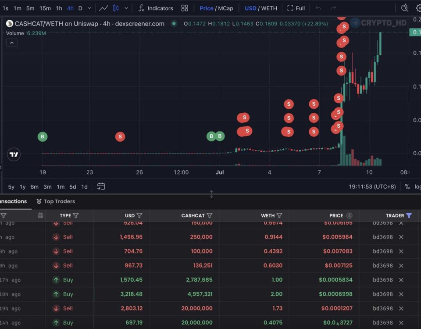Click the undo arrow in toolbar

[318, 8]
